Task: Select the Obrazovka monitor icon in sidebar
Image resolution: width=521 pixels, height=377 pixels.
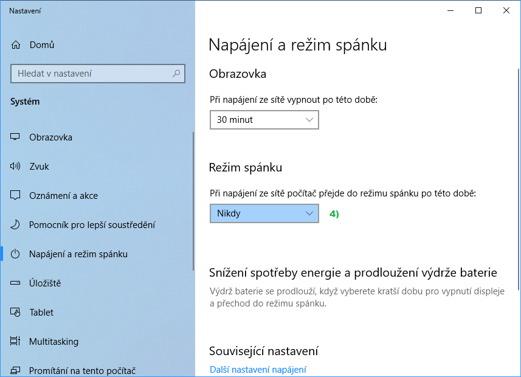Action: (15, 137)
